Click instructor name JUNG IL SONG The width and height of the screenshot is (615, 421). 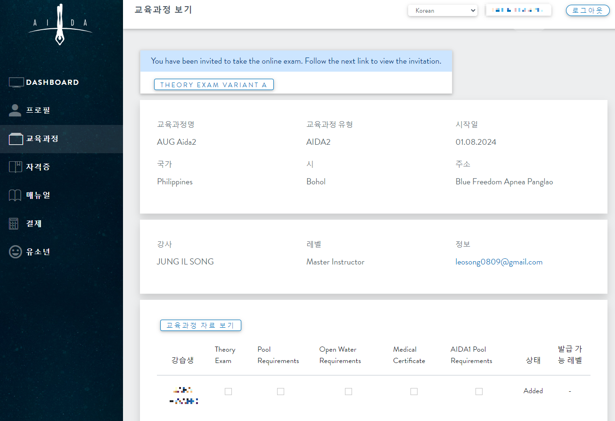click(x=185, y=262)
